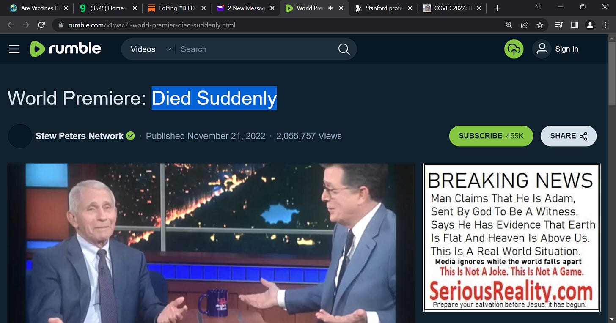Close the (3528) Home tab
The width and height of the screenshot is (616, 323).
(x=135, y=8)
